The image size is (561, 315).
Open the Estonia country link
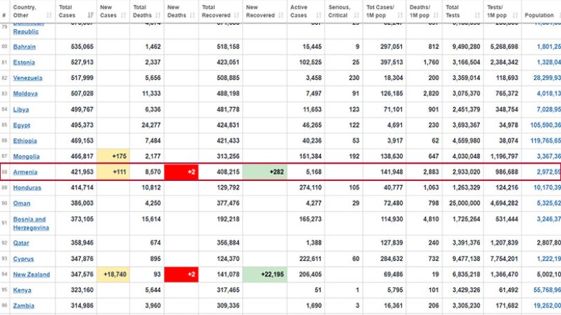pyautogui.click(x=24, y=62)
